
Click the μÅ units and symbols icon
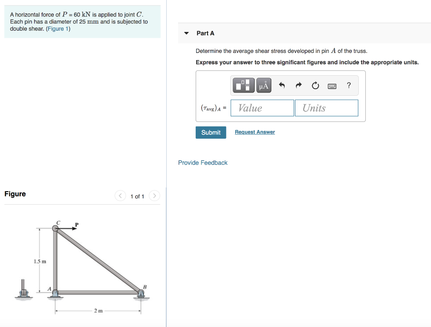[263, 85]
